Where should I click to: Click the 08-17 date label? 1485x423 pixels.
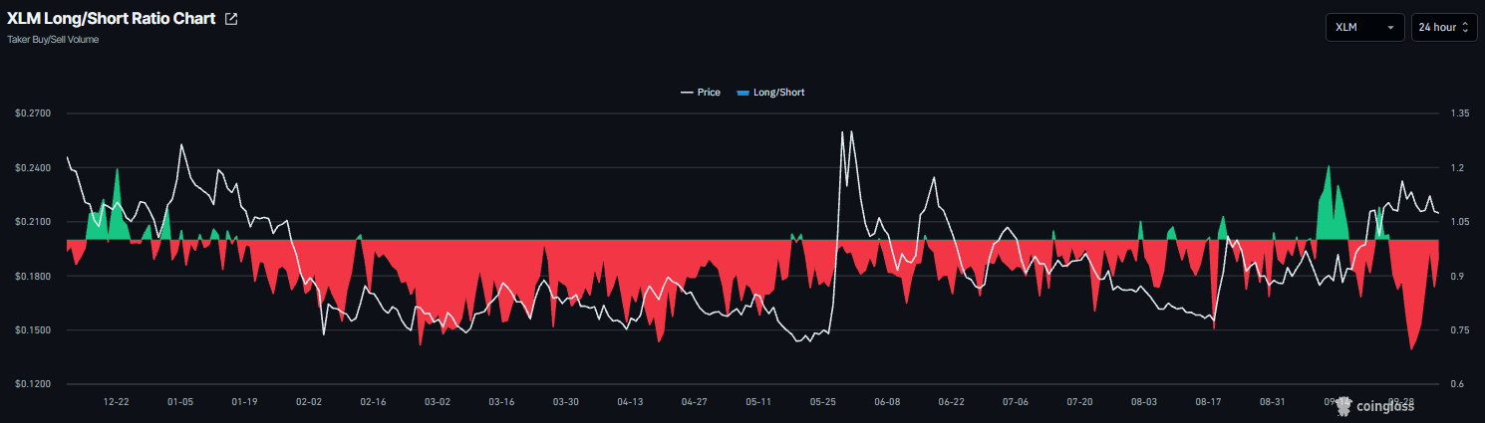coord(1208,402)
